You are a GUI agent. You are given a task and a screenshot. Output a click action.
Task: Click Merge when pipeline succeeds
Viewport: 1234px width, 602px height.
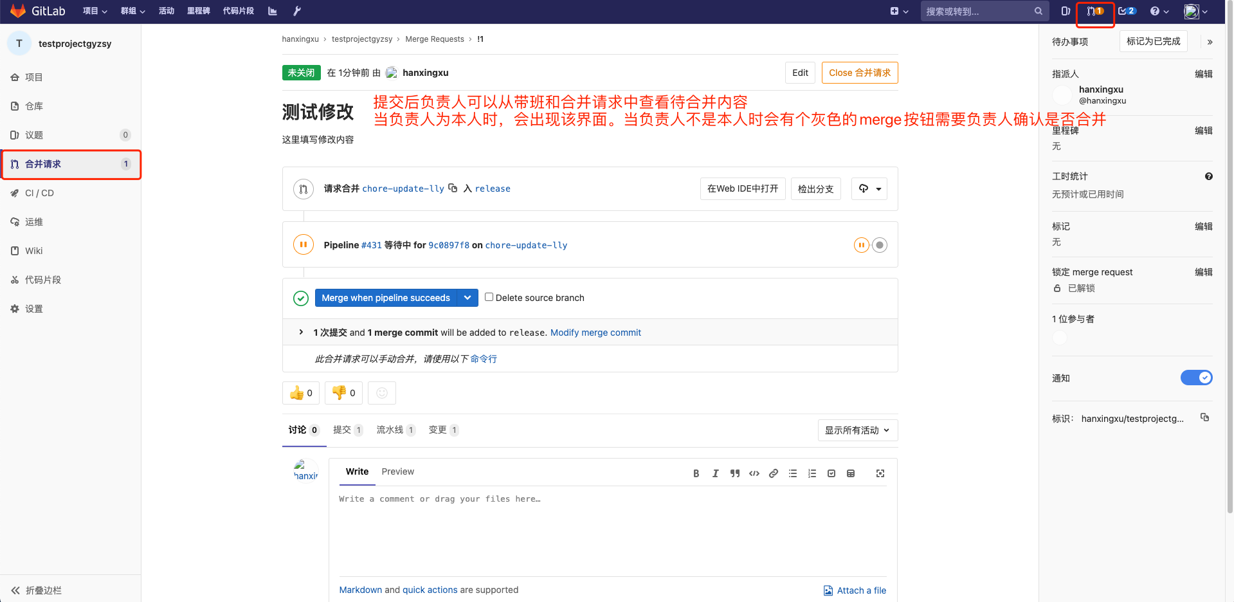[x=386, y=298]
